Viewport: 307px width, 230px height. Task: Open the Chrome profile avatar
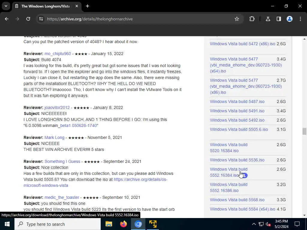pos(289,19)
